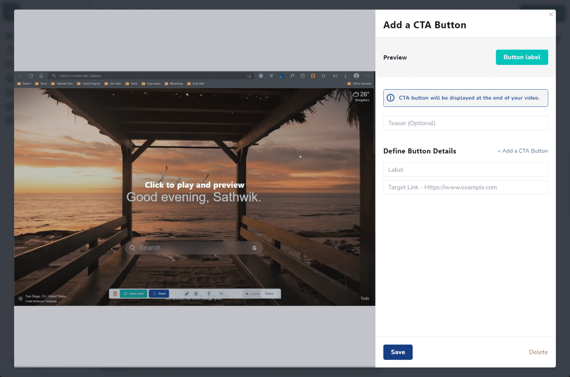Close the Add a CTA Button dialog
This screenshot has width=570, height=377.
coord(551,14)
